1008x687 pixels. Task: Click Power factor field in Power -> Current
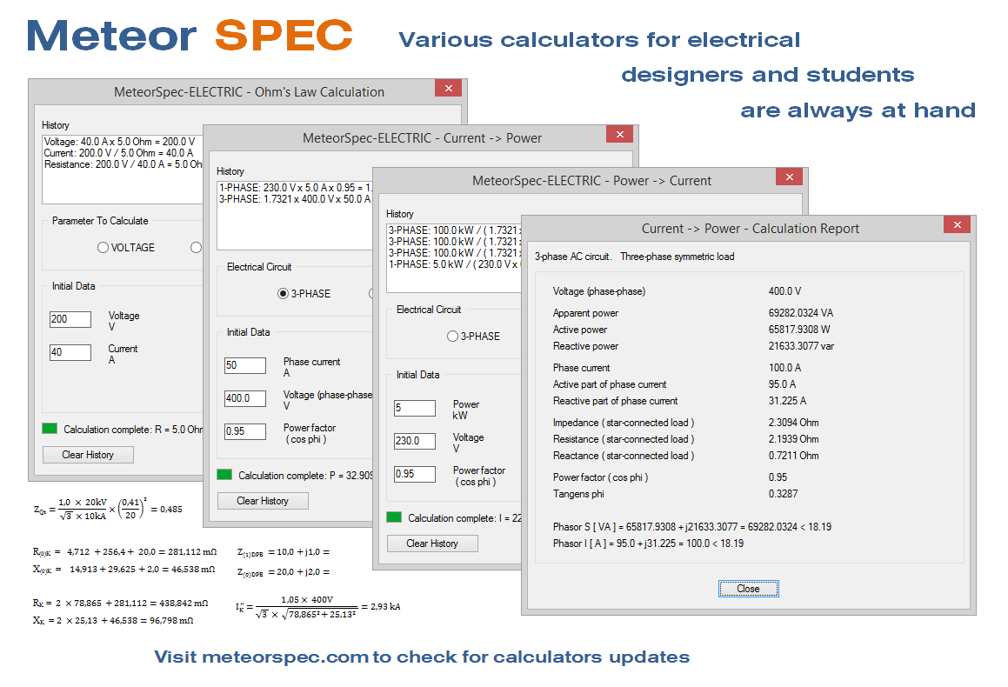[415, 474]
